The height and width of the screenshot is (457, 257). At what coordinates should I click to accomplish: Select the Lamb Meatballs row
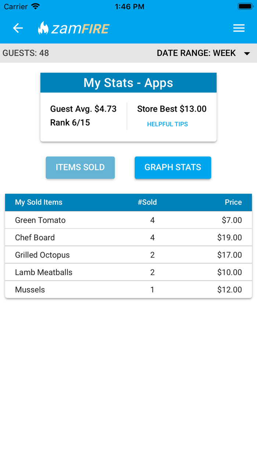(x=128, y=272)
